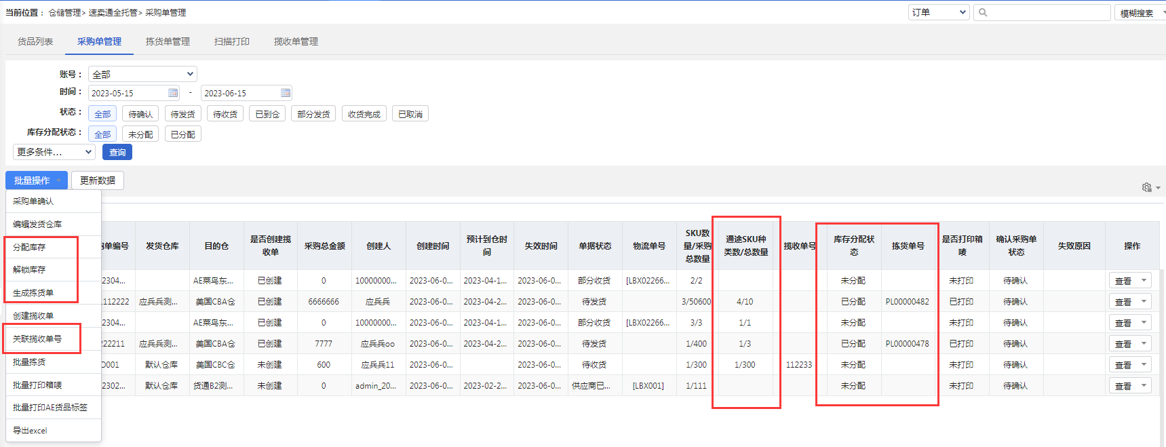Screen dimensions: 1166x447
Task: Filter by 已取消 status
Action: coord(410,114)
